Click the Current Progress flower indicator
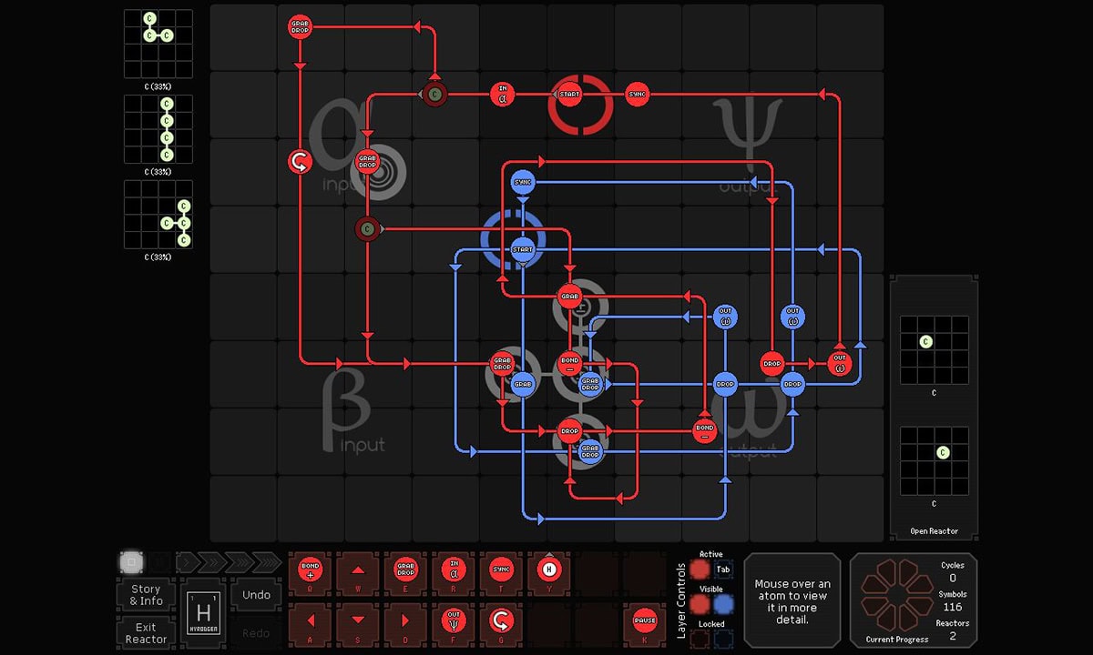This screenshot has height=655, width=1093. click(x=896, y=596)
